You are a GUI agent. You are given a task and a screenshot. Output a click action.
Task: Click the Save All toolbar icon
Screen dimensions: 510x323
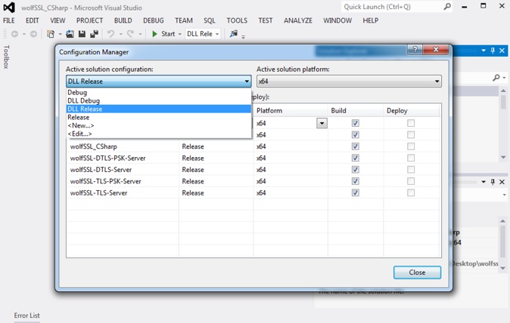tap(95, 34)
